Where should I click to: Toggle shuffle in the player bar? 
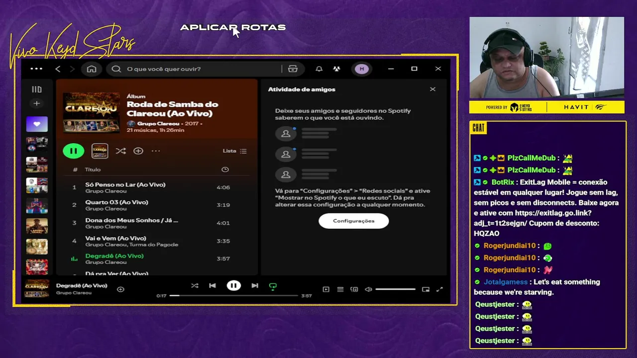pyautogui.click(x=195, y=286)
